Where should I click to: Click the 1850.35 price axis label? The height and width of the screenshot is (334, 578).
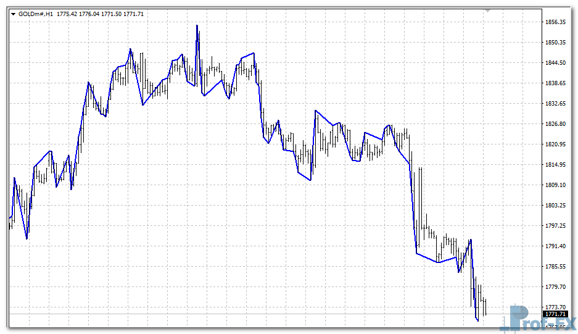point(555,43)
